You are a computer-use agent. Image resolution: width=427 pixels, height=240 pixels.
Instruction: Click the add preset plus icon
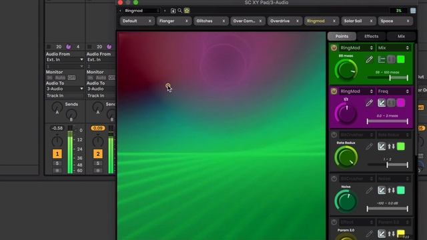pos(173,11)
